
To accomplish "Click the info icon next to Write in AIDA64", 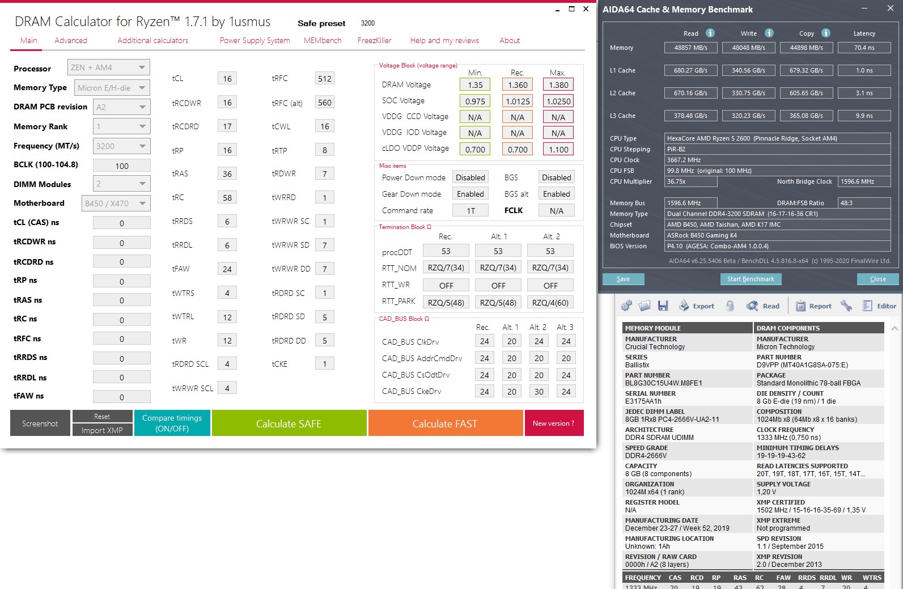I will (769, 33).
